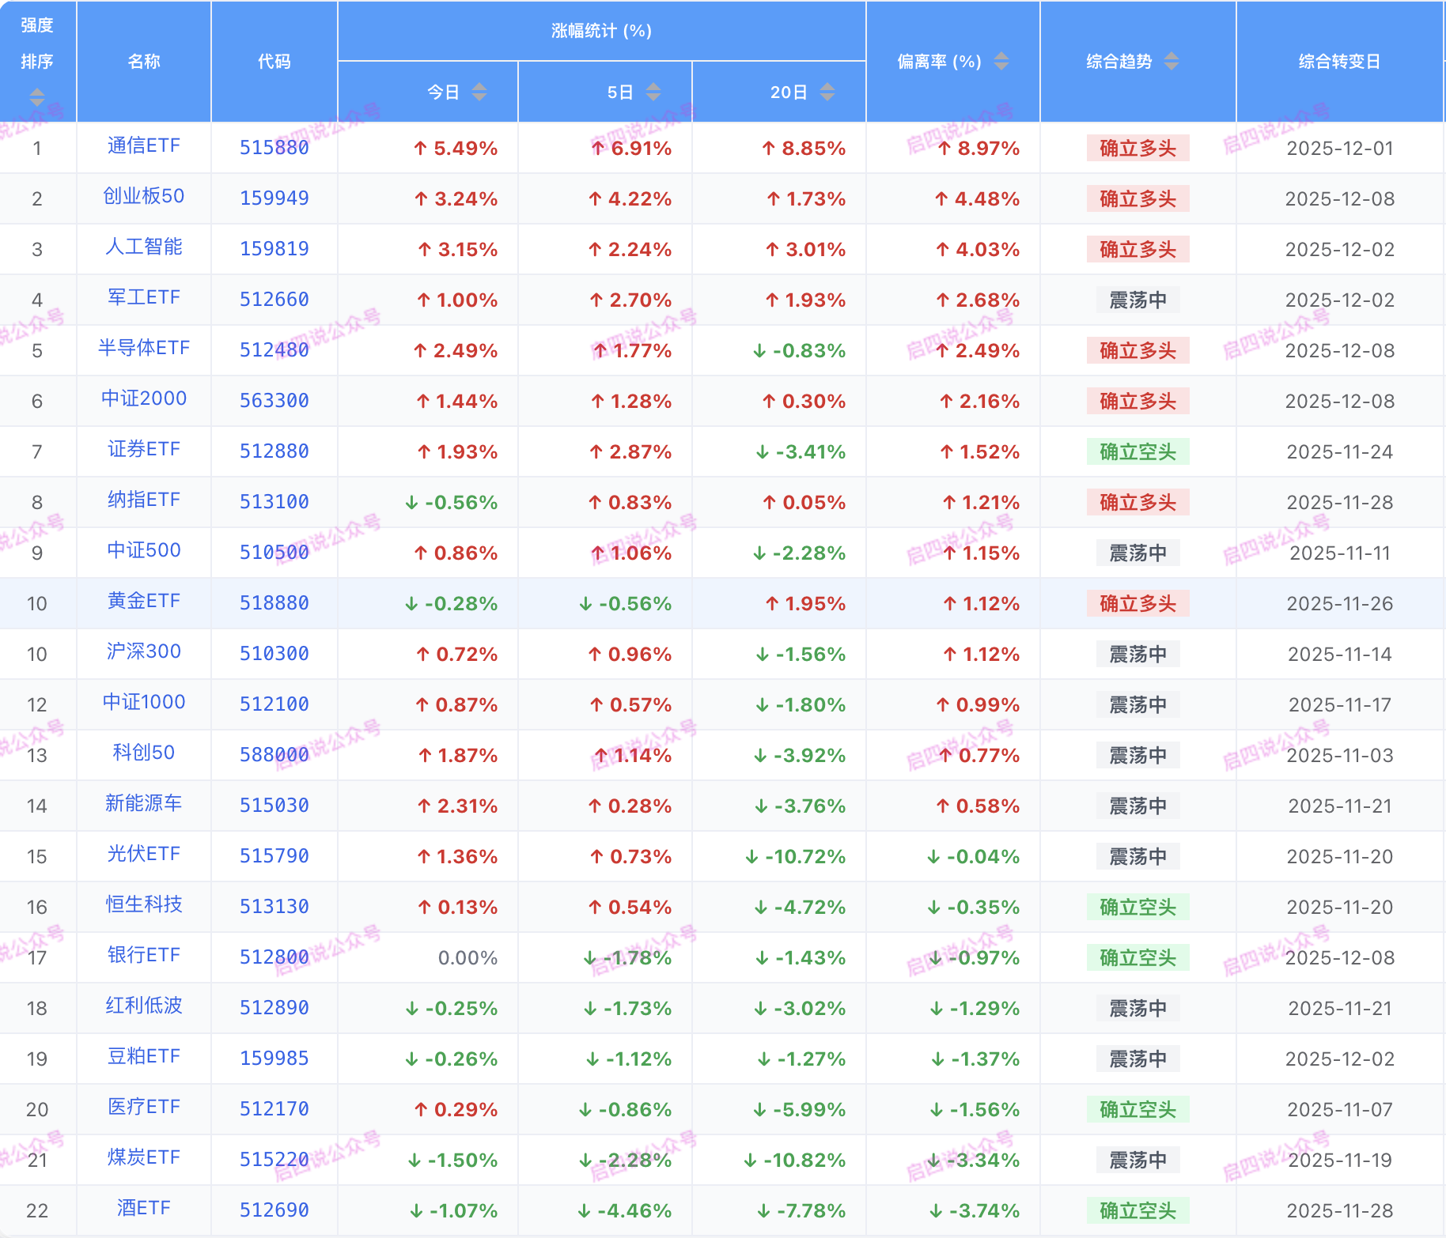Click 确立空头 tag in 证券ETF row
The height and width of the screenshot is (1238, 1446).
pos(1137,452)
